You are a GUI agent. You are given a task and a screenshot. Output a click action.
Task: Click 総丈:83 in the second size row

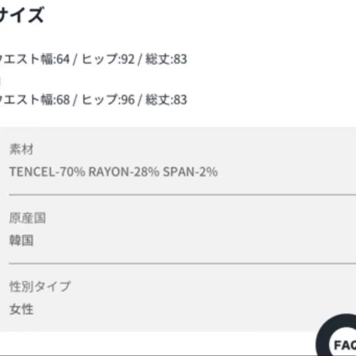tap(166, 99)
